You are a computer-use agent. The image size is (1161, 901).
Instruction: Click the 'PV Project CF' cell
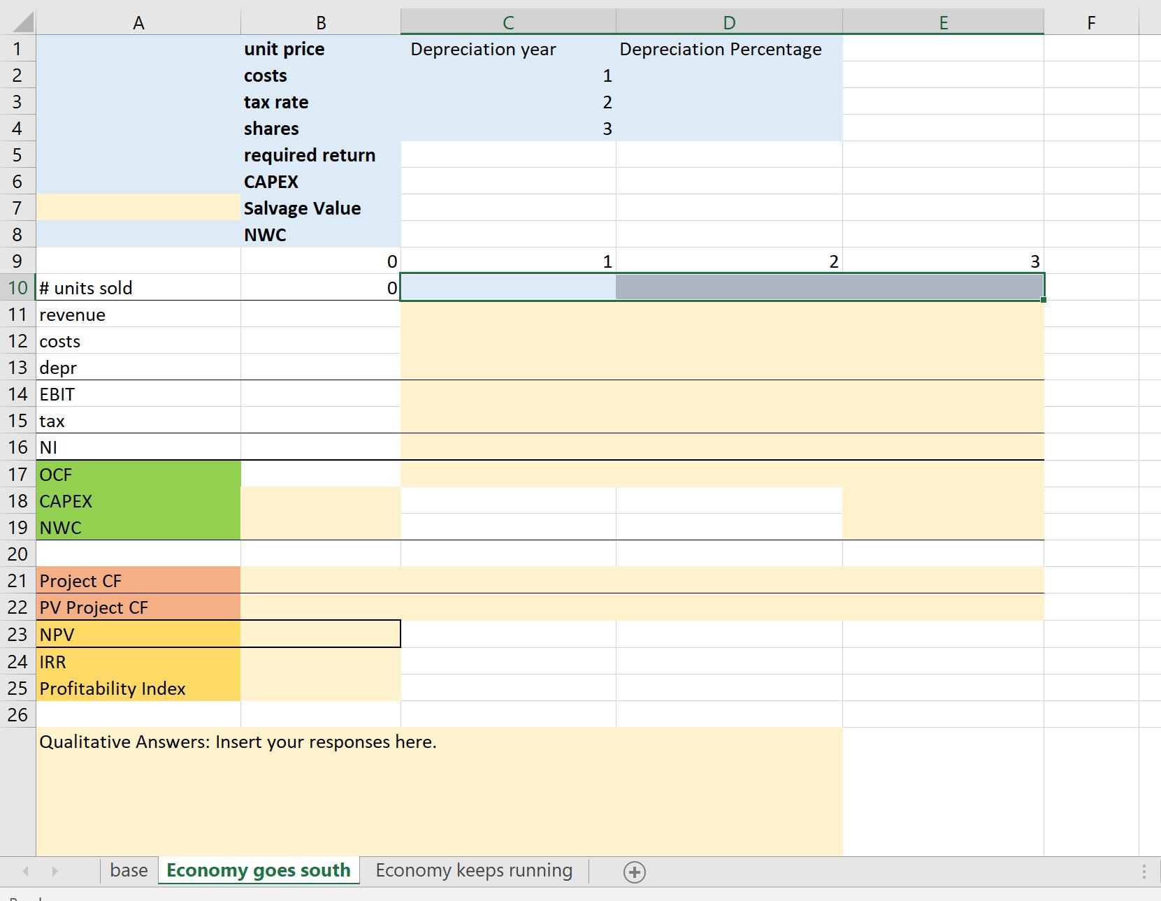click(138, 607)
